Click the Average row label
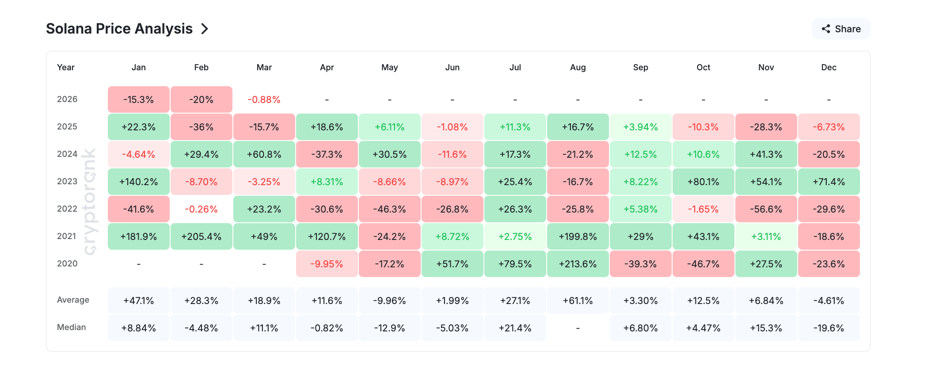This screenshot has height=365, width=928. coord(73,300)
